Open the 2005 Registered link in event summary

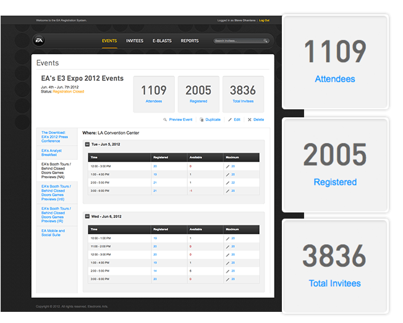click(198, 101)
